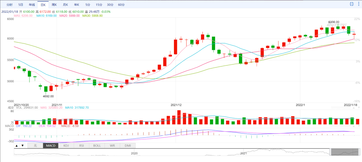Choose the WR indicator button
The image size is (362, 162).
(x=112, y=146)
